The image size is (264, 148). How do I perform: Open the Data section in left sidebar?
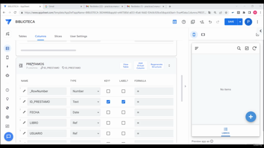(7, 49)
